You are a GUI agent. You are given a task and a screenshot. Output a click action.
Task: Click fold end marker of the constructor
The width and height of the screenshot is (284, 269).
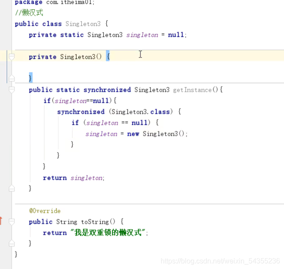pos(11,78)
